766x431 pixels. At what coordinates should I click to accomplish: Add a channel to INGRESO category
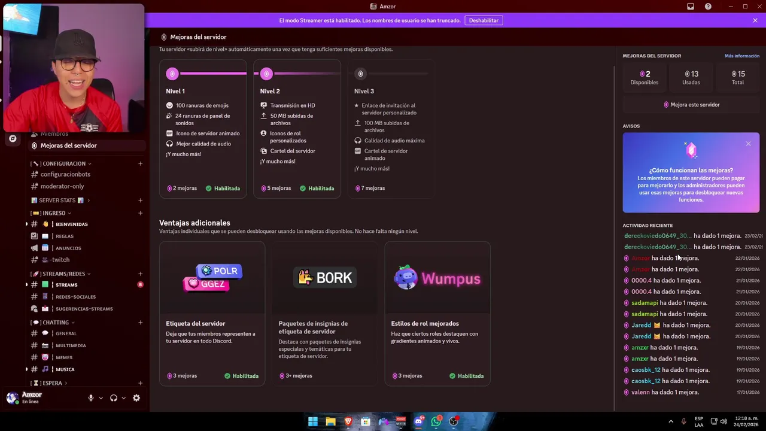(141, 213)
